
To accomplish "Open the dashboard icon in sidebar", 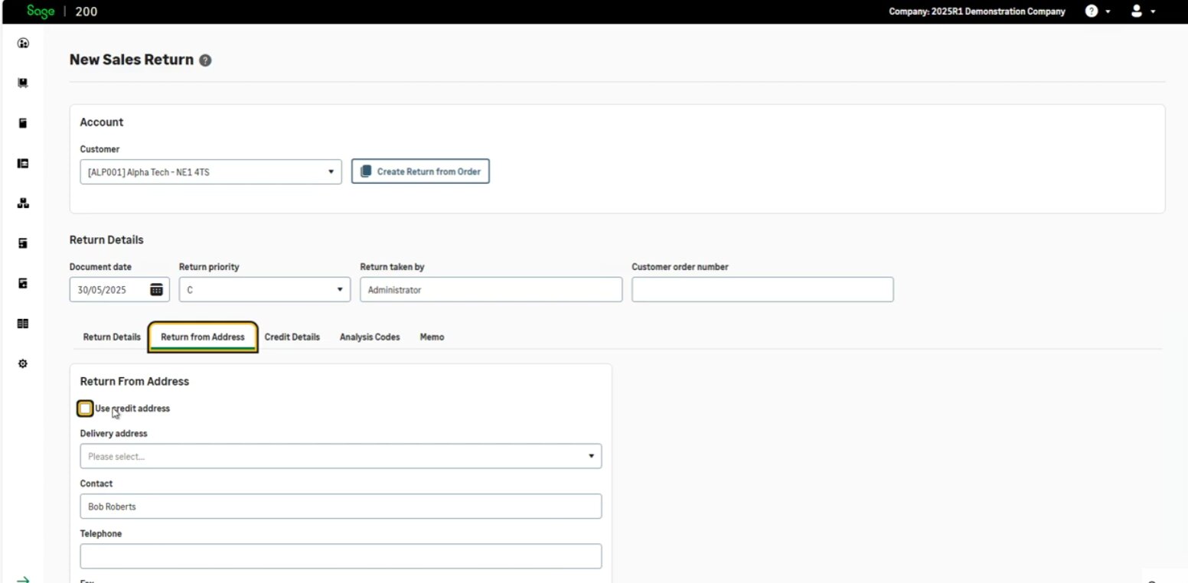I will click(23, 44).
